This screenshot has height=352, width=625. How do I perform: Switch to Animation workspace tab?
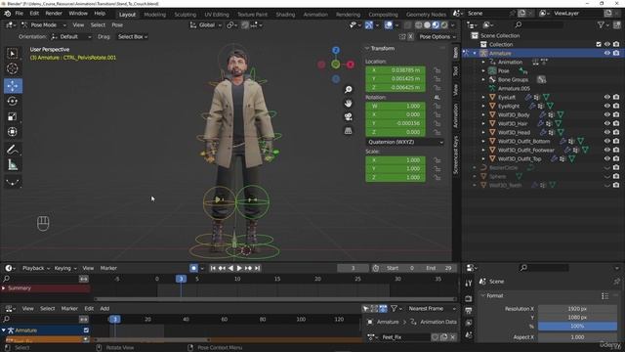315,15
